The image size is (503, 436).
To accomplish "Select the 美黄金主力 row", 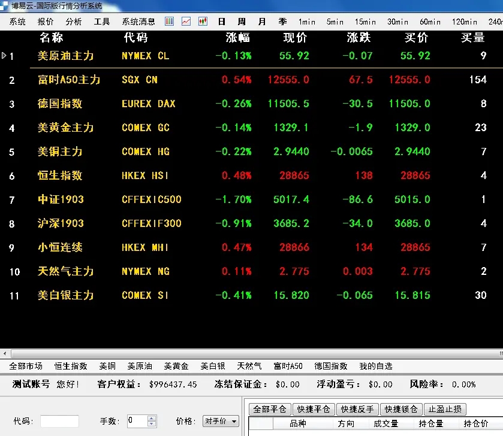I will tap(252, 128).
